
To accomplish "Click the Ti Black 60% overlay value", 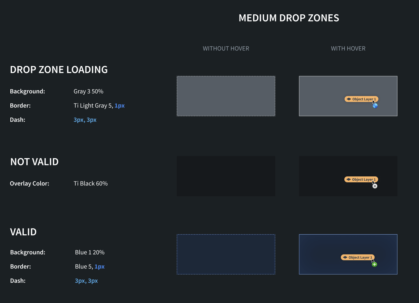I will tap(91, 183).
